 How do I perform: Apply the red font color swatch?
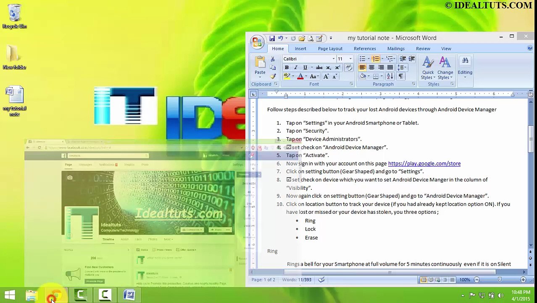point(300,77)
